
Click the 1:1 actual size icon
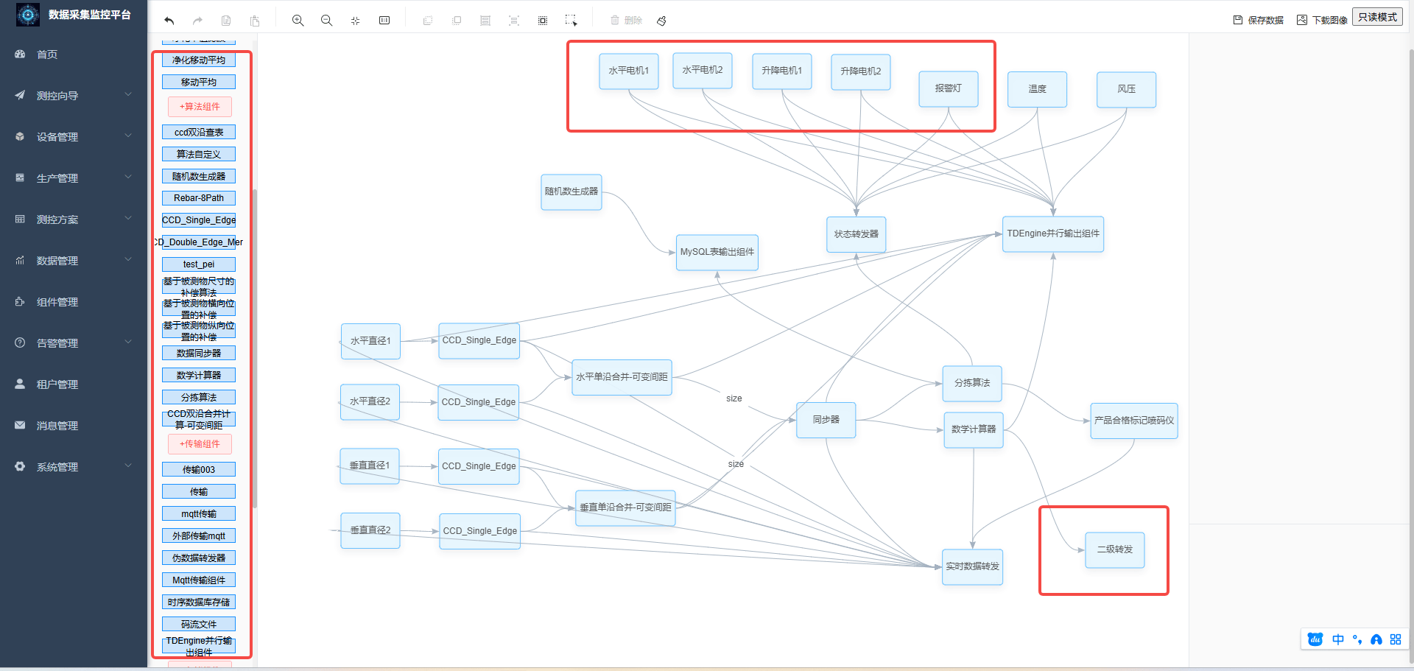coord(384,21)
